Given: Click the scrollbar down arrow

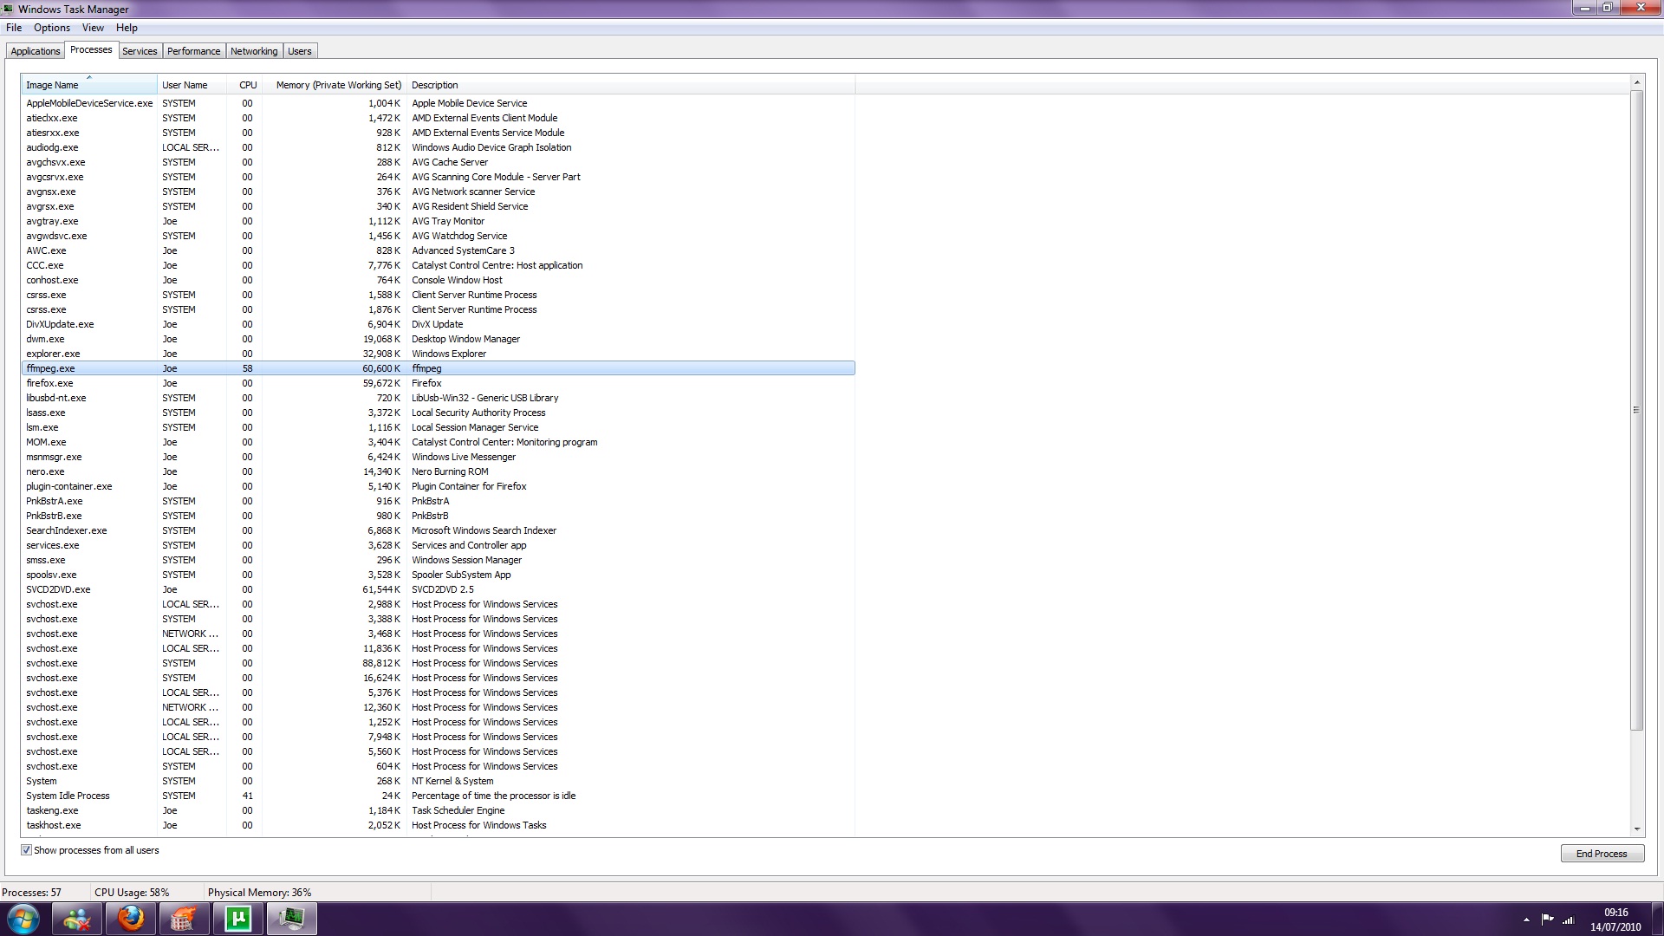Looking at the screenshot, I should click(1637, 829).
